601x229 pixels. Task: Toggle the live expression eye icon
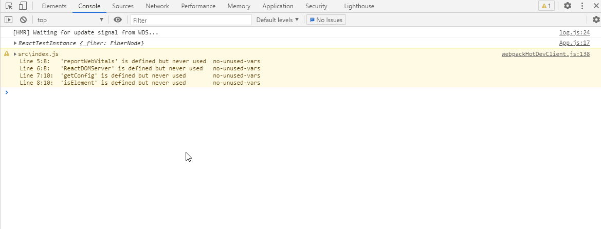pyautogui.click(x=118, y=20)
